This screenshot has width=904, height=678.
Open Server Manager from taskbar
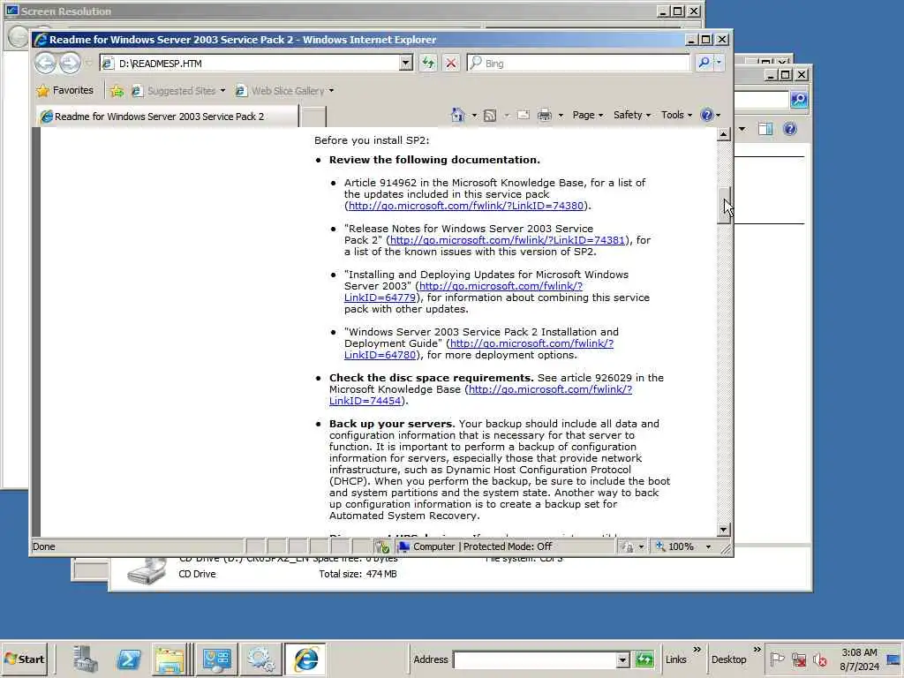(86, 659)
